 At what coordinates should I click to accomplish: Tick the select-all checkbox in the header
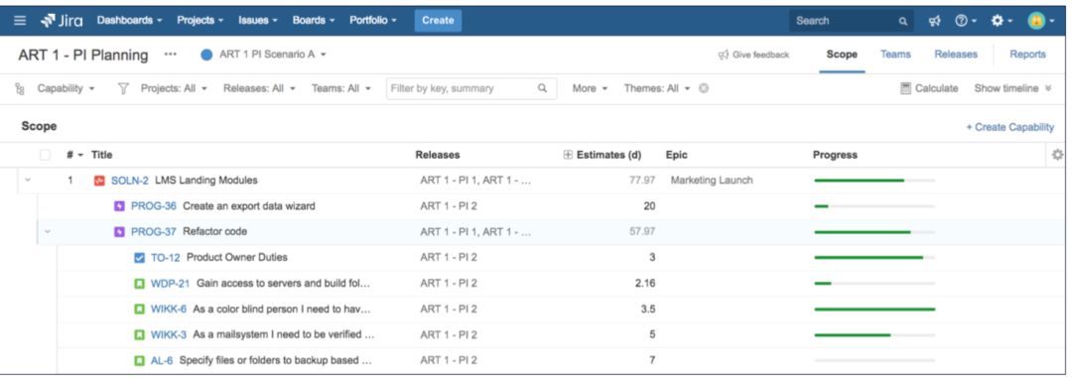coord(45,155)
